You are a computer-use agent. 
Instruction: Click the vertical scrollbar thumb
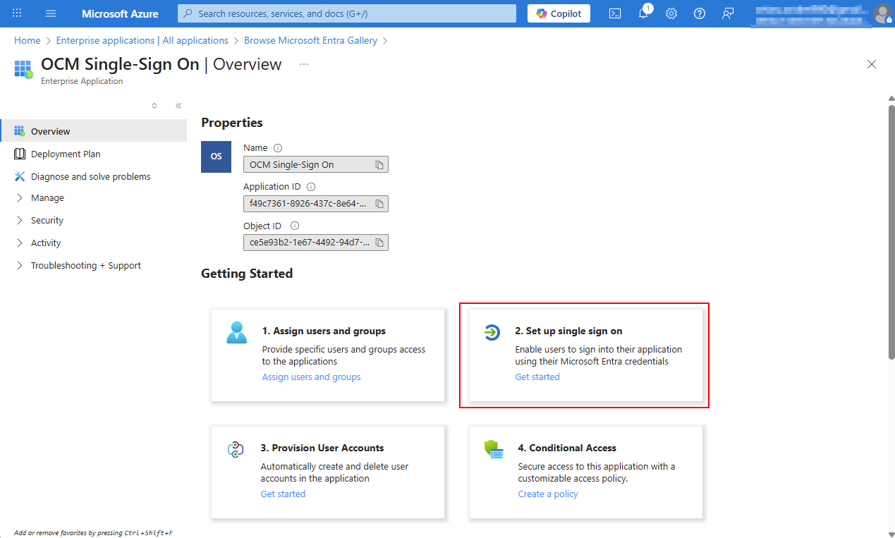pos(891,233)
